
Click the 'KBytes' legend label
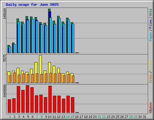coord(150,108)
